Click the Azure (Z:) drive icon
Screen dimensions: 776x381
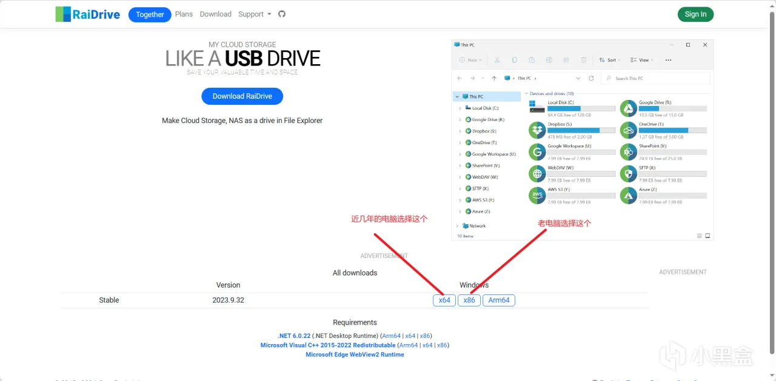pos(628,196)
